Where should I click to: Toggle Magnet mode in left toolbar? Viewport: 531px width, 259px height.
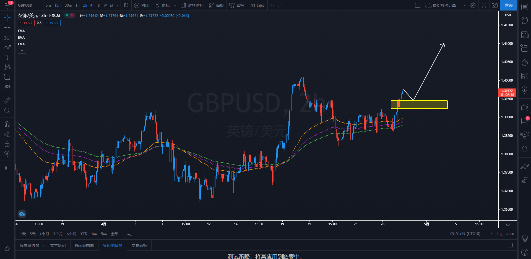click(x=7, y=124)
